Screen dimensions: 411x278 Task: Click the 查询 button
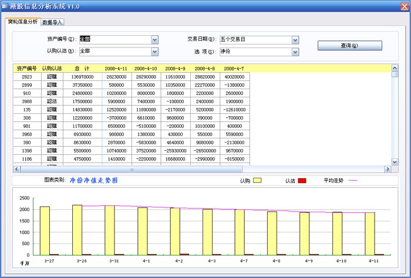[x=350, y=46]
